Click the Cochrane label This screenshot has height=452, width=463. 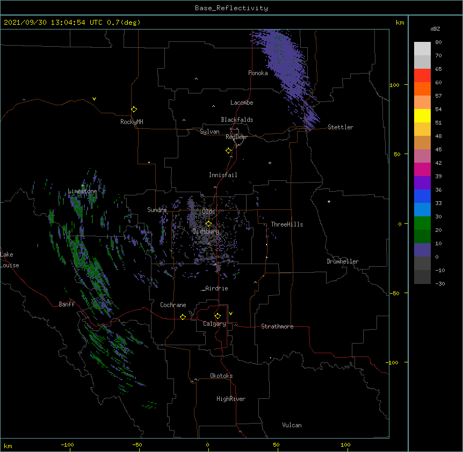173,305
